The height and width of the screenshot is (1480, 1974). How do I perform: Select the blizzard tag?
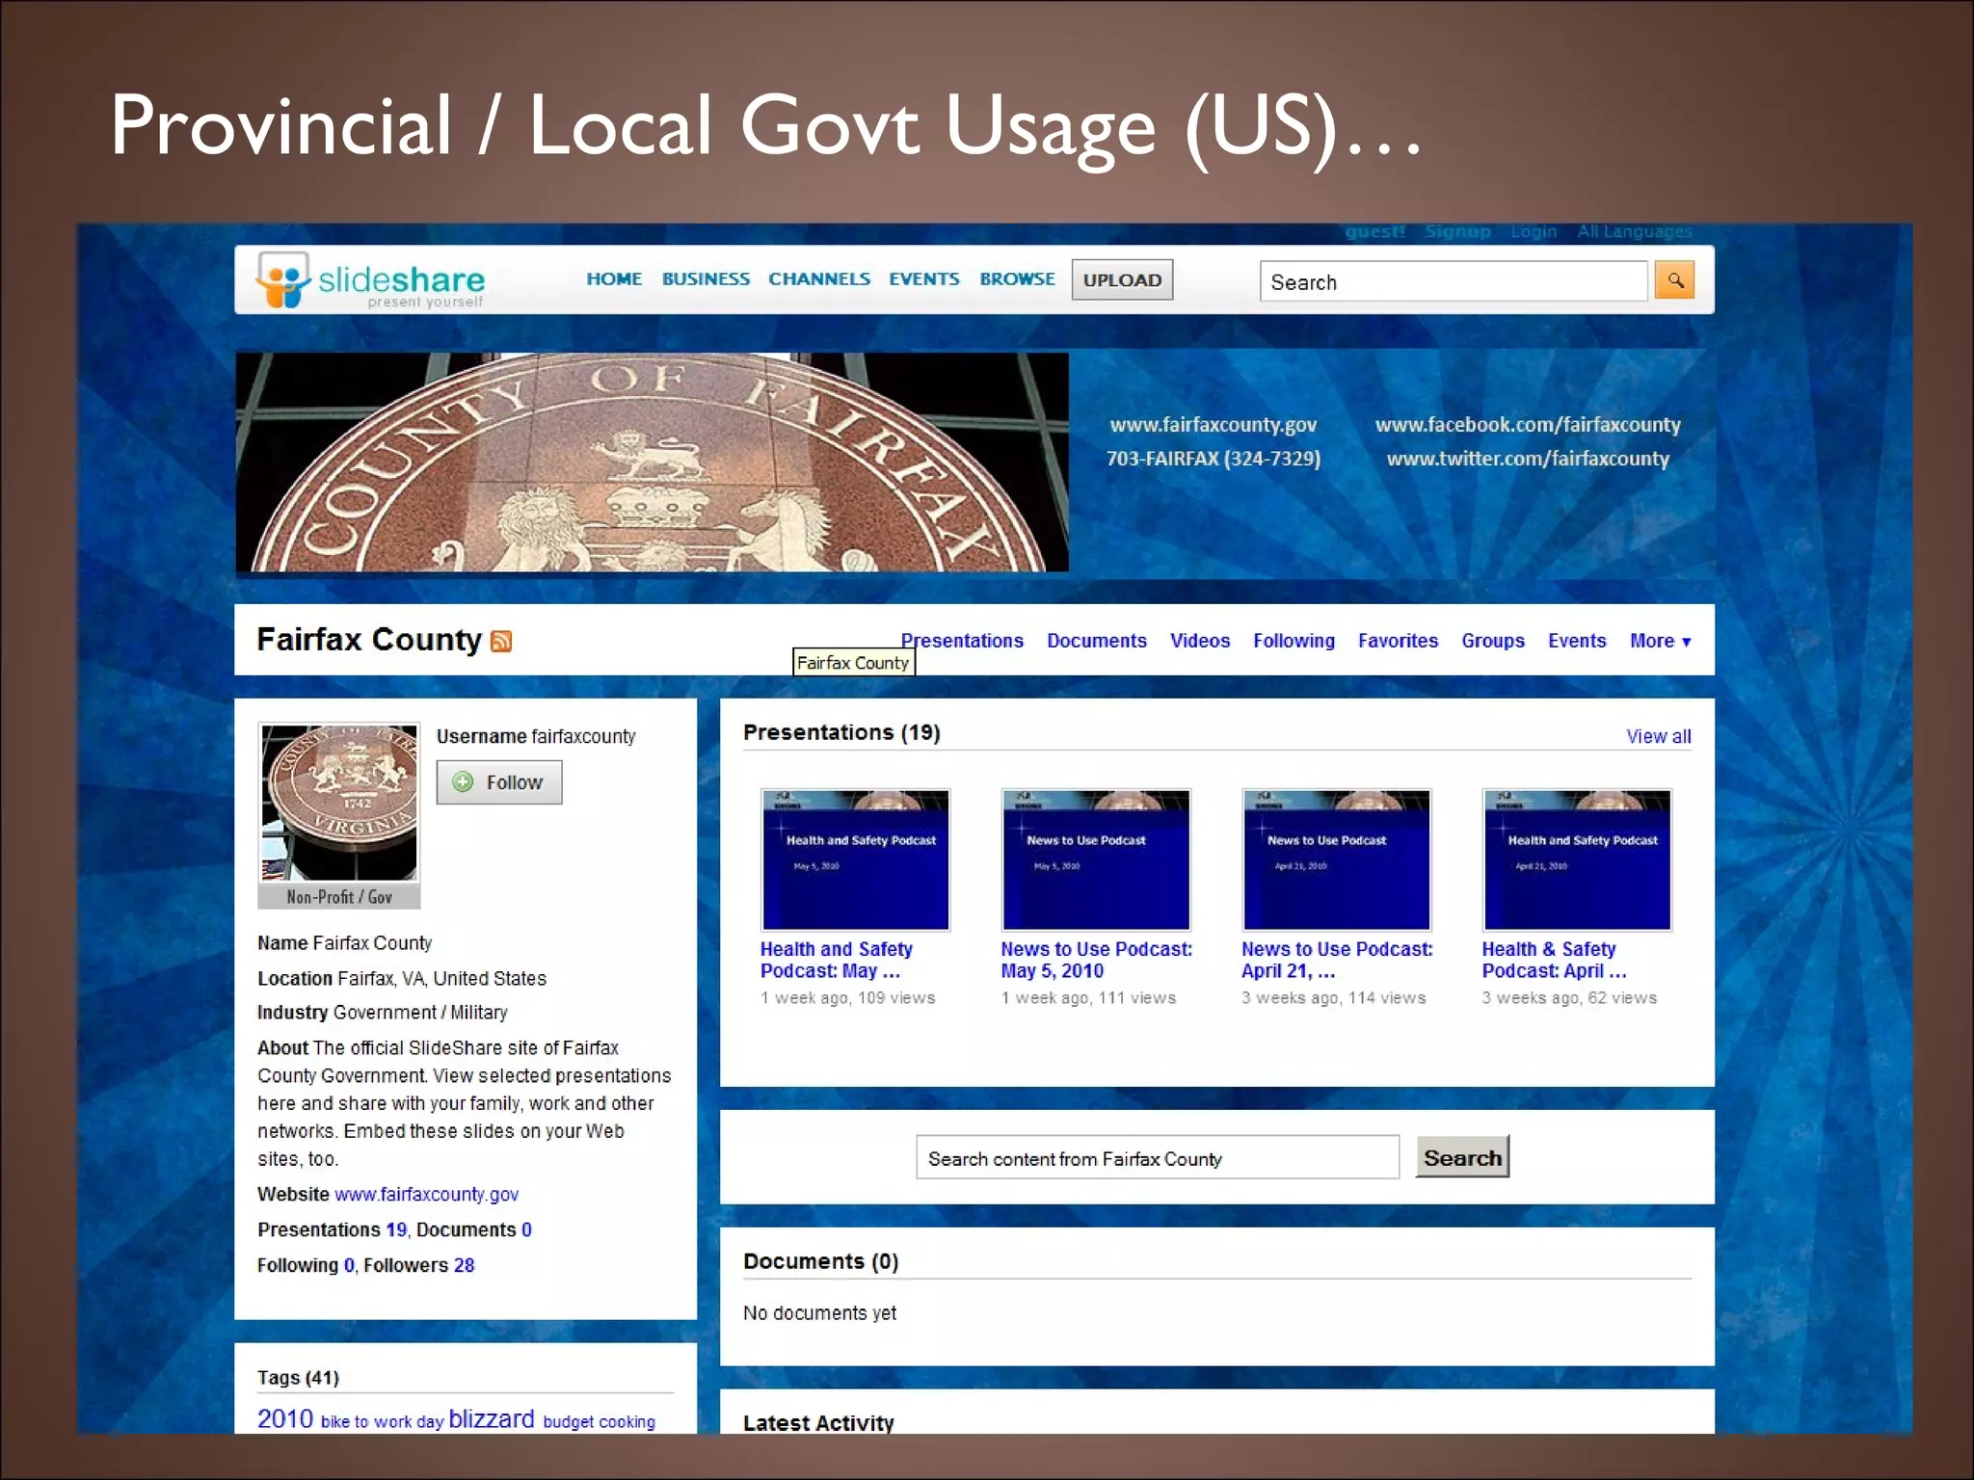491,1419
